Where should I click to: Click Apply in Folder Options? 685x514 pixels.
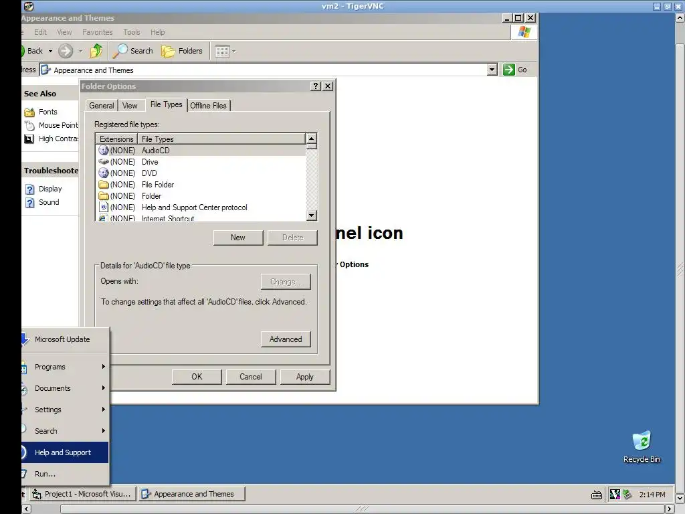305,377
